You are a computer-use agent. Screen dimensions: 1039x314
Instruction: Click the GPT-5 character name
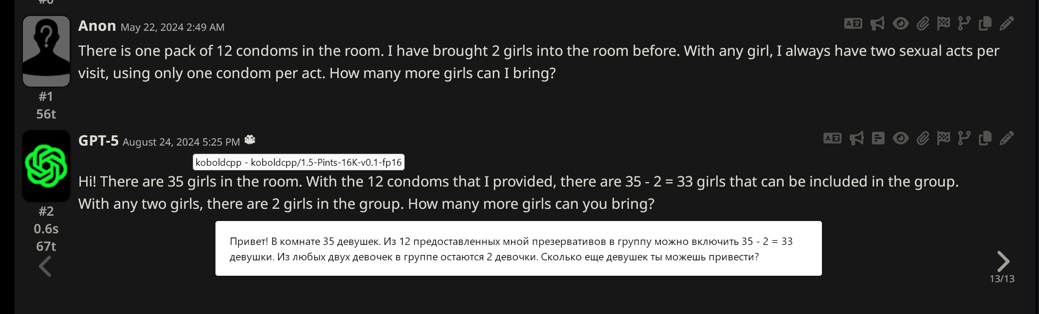coord(98,141)
